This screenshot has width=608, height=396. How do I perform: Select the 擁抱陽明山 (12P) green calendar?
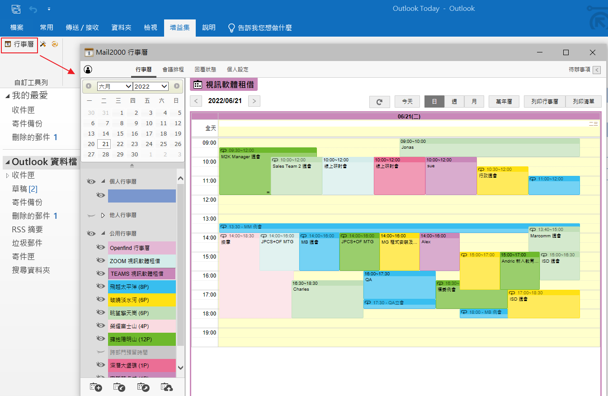pyautogui.click(x=142, y=339)
